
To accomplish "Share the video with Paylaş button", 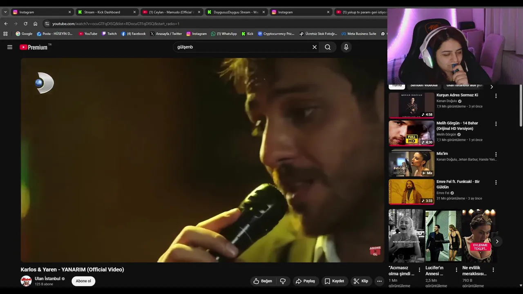I will pyautogui.click(x=306, y=281).
